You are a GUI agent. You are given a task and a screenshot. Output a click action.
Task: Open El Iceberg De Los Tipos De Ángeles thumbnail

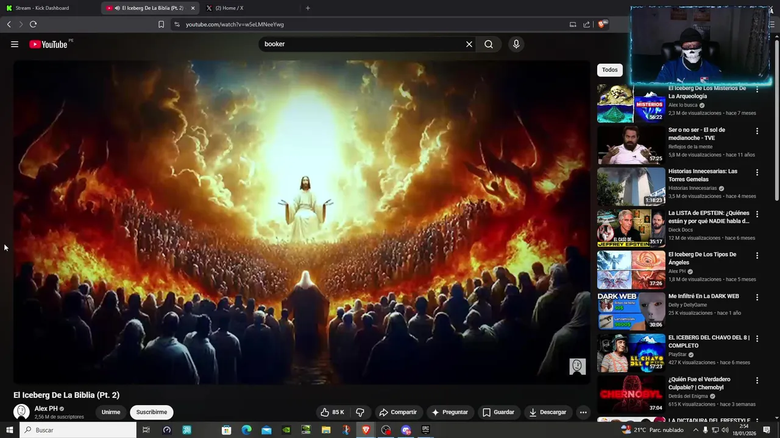(631, 270)
